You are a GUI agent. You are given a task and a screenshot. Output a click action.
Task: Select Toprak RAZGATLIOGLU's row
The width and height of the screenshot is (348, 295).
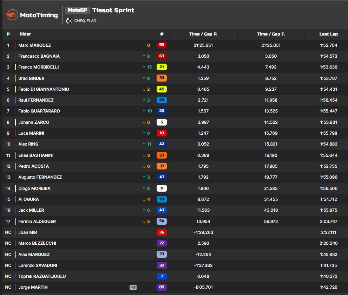click(x=42, y=276)
